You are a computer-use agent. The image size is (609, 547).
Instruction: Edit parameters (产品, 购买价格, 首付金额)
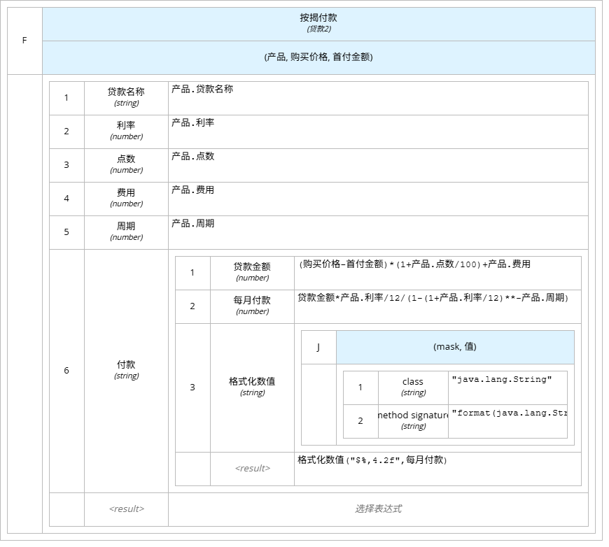click(x=318, y=57)
